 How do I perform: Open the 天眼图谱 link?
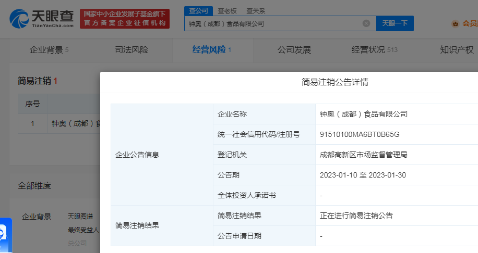(x=80, y=217)
